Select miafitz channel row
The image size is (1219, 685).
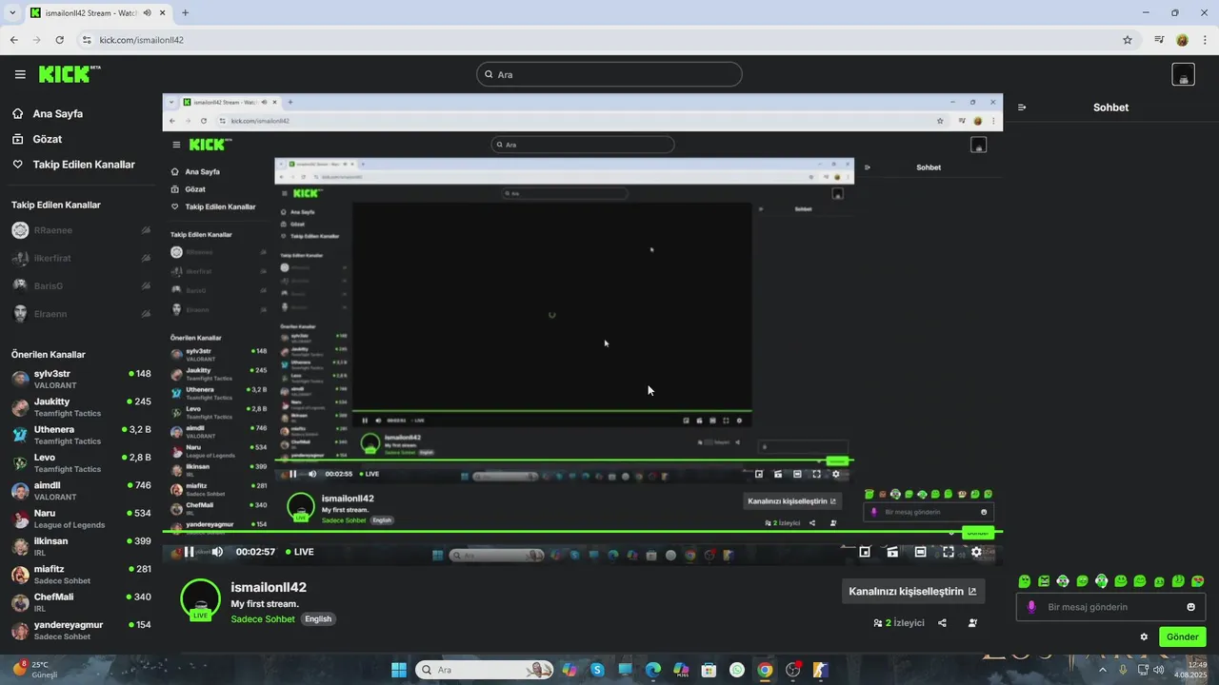tap(81, 575)
